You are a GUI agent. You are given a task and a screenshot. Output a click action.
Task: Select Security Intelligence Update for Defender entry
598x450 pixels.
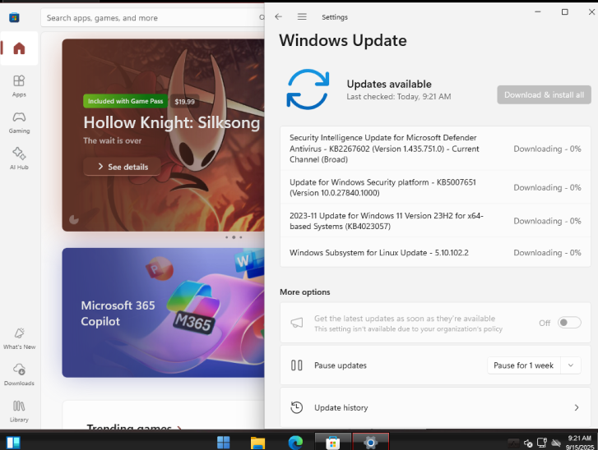coord(435,149)
